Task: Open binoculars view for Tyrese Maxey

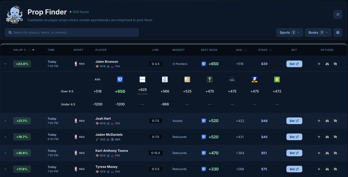Action: tap(327, 169)
